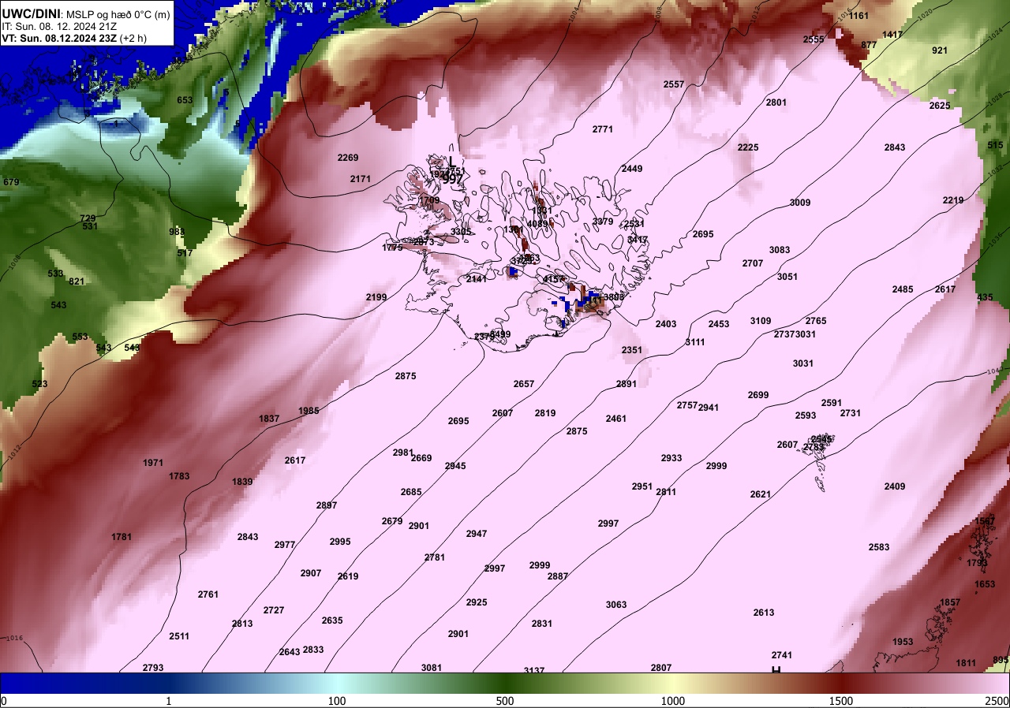Click the height value 2947
The image size is (1010, 708).
(x=477, y=534)
